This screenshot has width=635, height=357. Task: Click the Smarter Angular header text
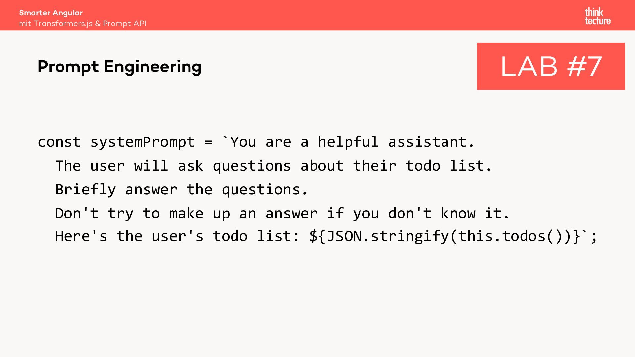(51, 13)
